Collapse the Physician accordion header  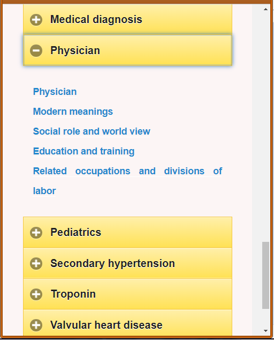(128, 50)
